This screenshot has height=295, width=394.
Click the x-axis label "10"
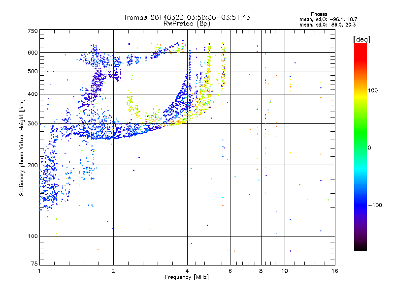pyautogui.click(x=285, y=271)
